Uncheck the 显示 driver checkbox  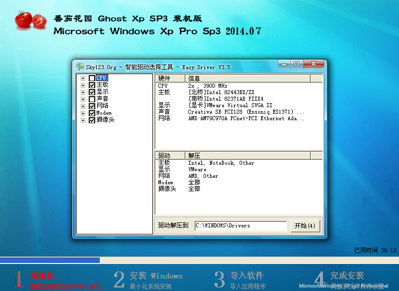point(92,92)
